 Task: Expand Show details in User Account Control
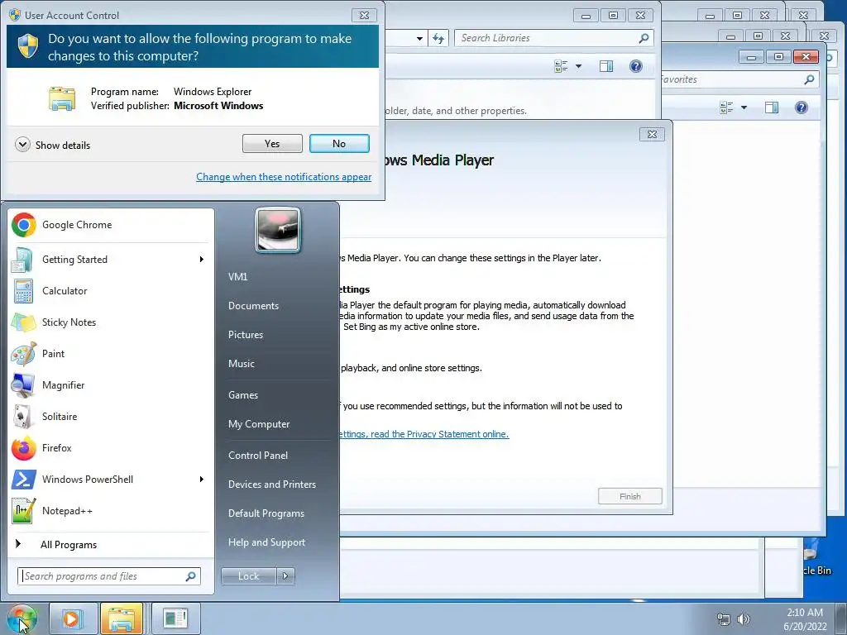[53, 145]
